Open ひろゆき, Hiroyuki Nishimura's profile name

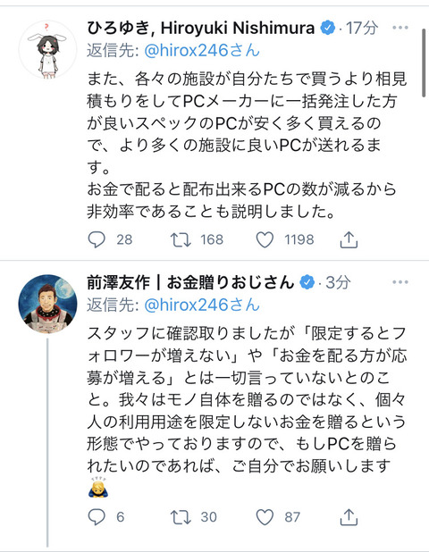[201, 28]
